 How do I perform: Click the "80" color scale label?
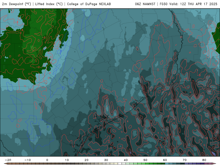(x=204, y=160)
